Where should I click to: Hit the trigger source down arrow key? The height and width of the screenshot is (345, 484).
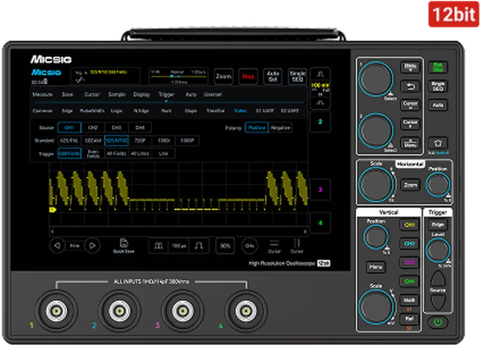[437, 301]
